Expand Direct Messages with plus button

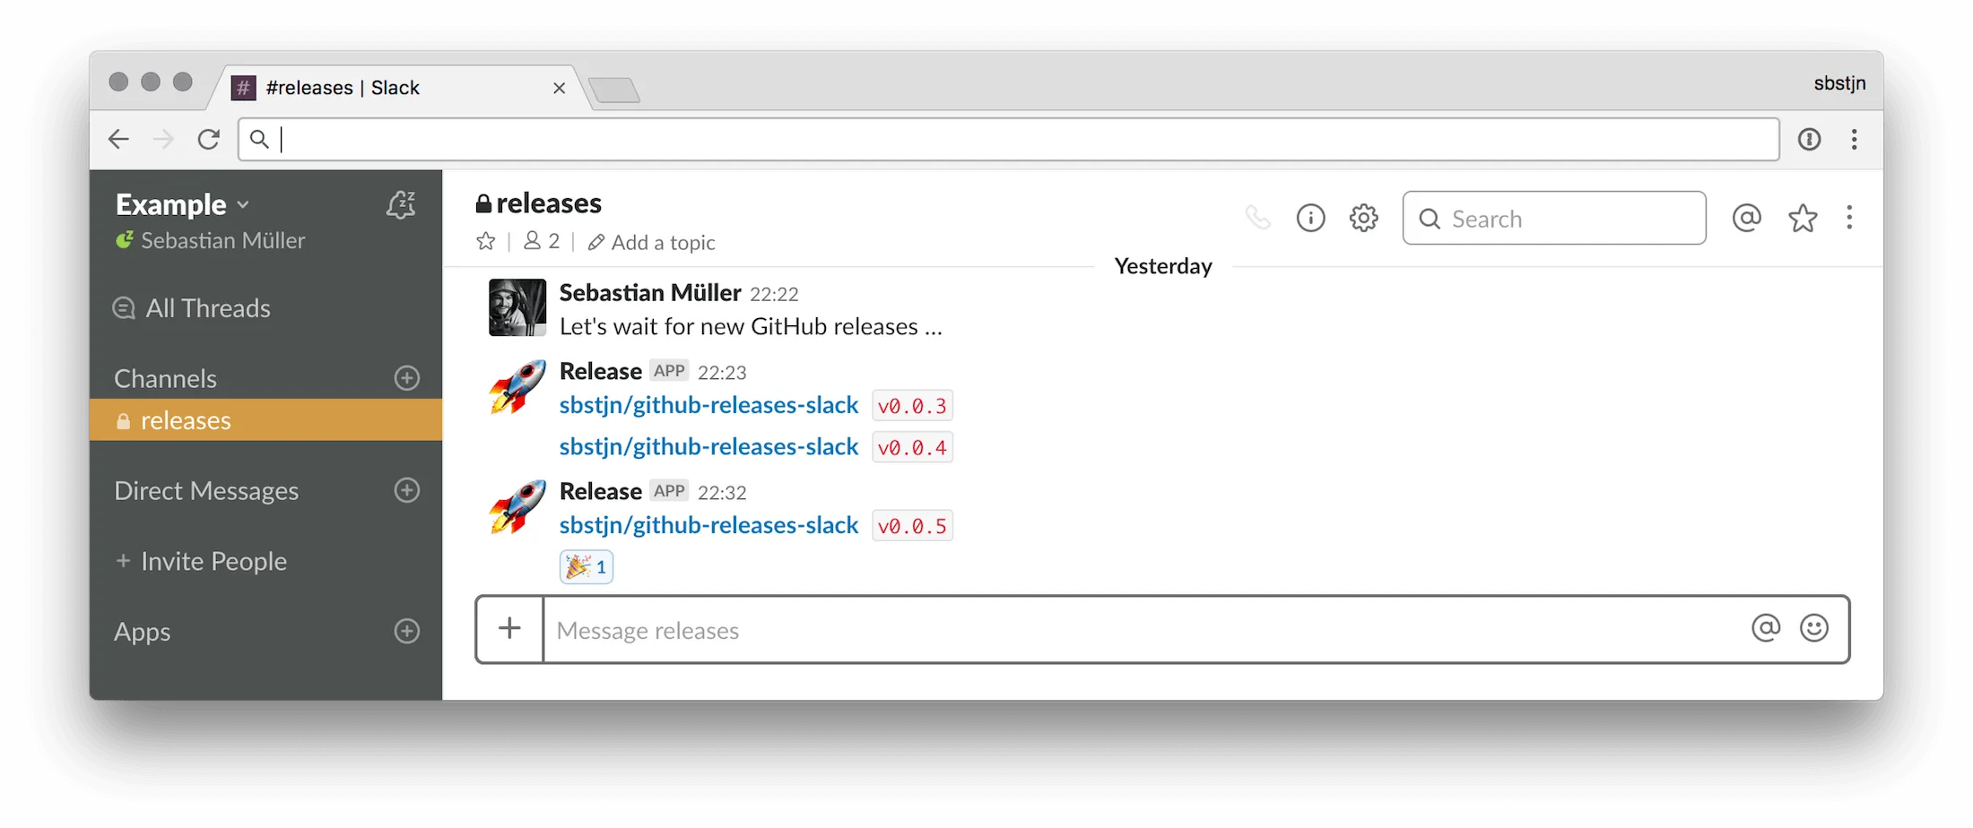pos(407,490)
